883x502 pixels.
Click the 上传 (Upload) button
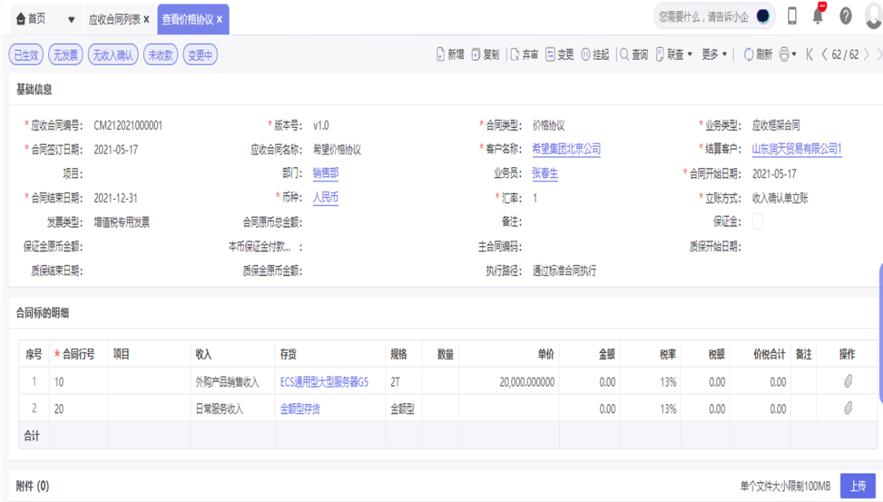[x=858, y=485]
